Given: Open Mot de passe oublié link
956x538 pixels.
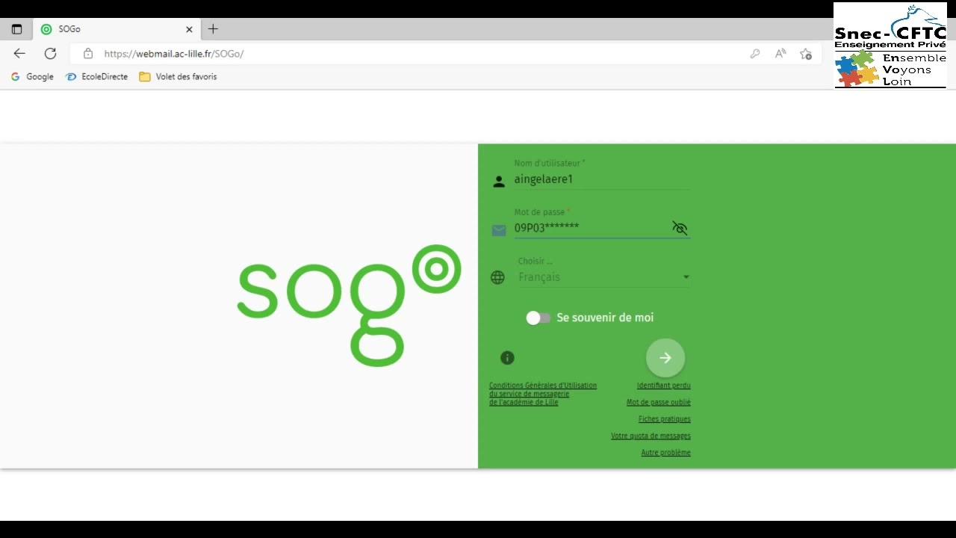Looking at the screenshot, I should click(x=658, y=402).
